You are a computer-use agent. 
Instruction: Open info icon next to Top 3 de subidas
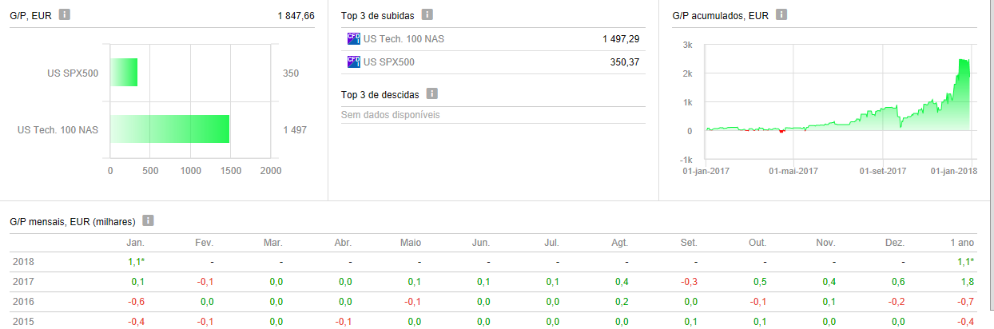(x=427, y=14)
